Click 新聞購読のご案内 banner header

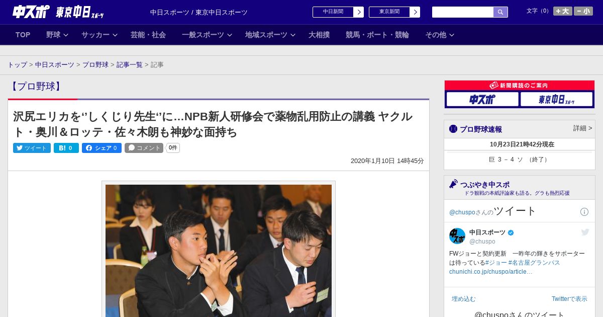tap(520, 86)
